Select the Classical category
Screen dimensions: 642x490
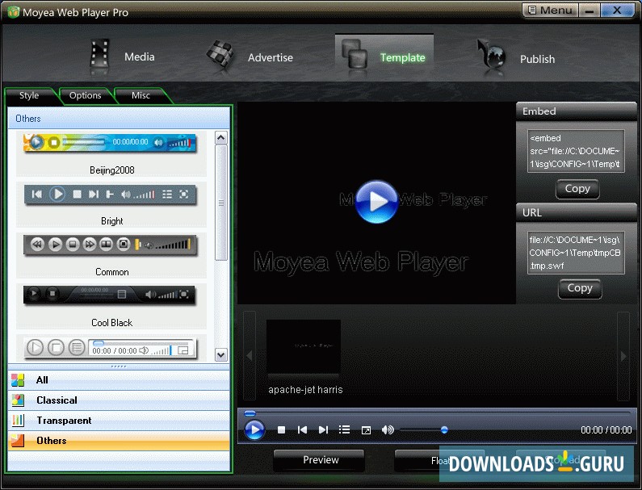119,400
